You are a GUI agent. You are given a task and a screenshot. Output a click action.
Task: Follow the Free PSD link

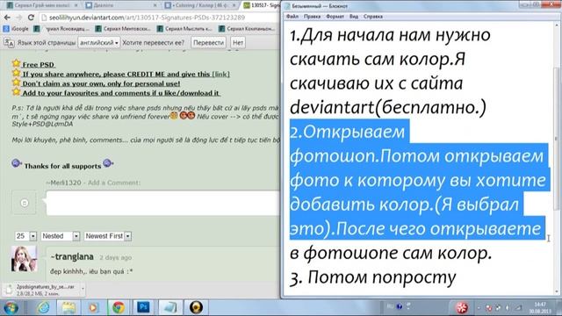pos(39,65)
